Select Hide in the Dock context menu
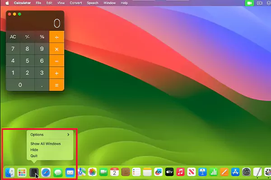The width and height of the screenshot is (271, 180). point(34,150)
